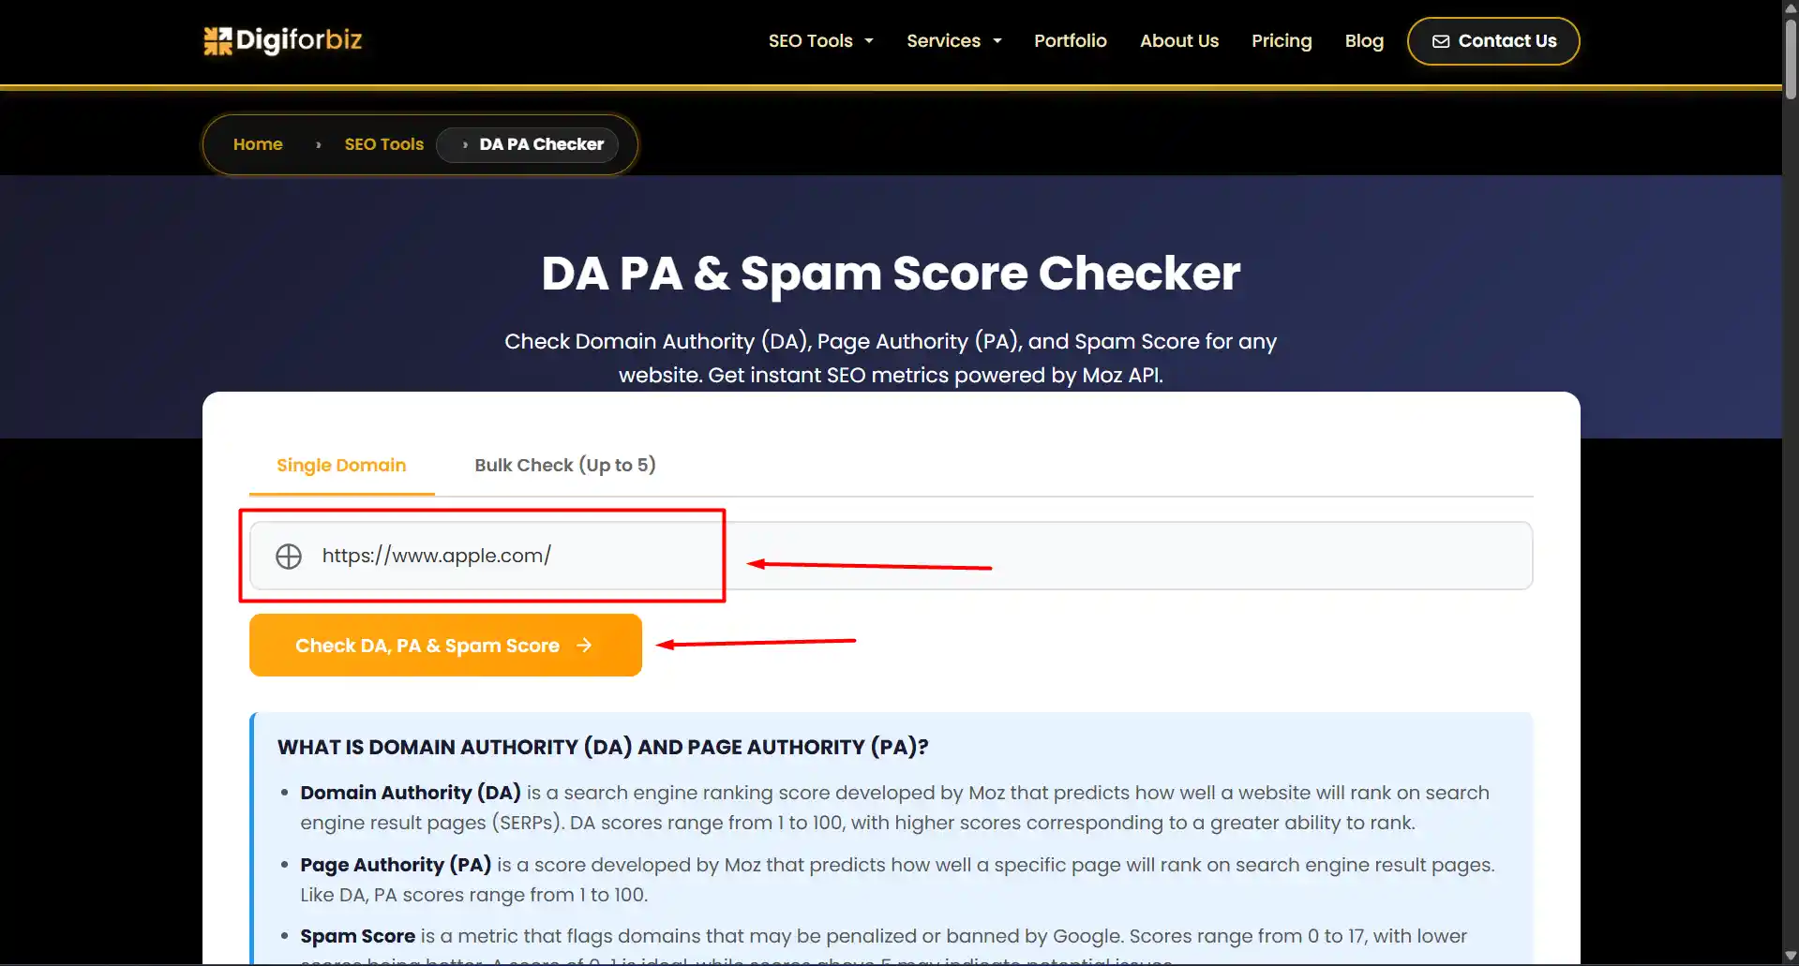
Task: Open the Pricing page
Action: [x=1281, y=41]
